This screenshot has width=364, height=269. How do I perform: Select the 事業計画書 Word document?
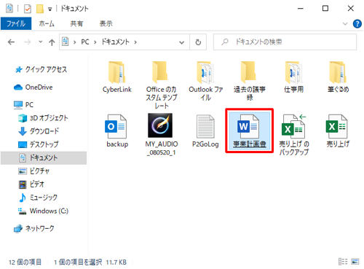(250, 130)
